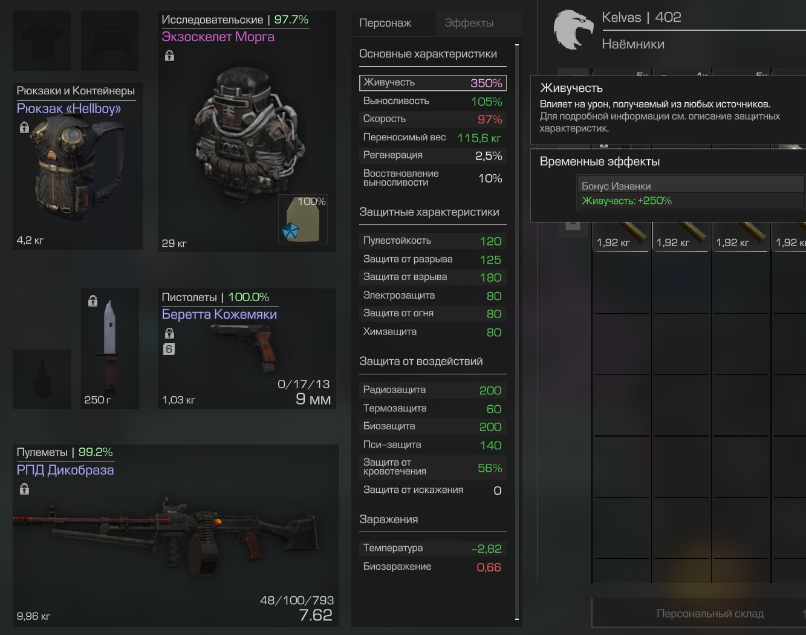This screenshot has width=806, height=635.
Task: Click the armor plate insert with pentagon badge
Action: pos(303,220)
